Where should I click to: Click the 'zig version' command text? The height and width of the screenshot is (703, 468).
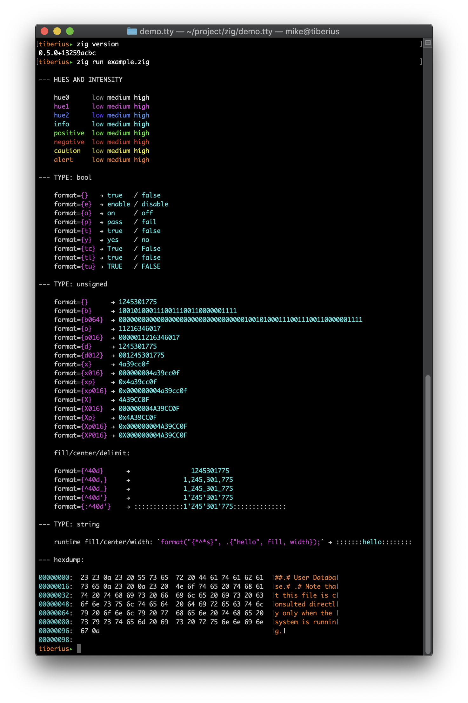[x=98, y=44]
